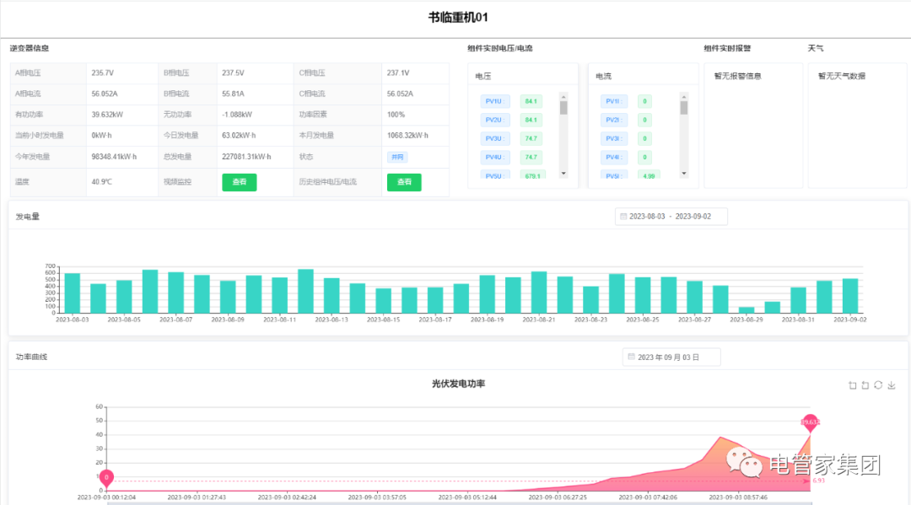Viewport: 911px width, 505px height.
Task: Click the PV1I current label tag
Action: pos(614,101)
